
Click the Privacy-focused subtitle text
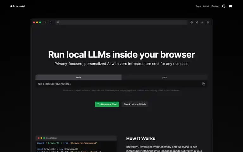(121, 64)
